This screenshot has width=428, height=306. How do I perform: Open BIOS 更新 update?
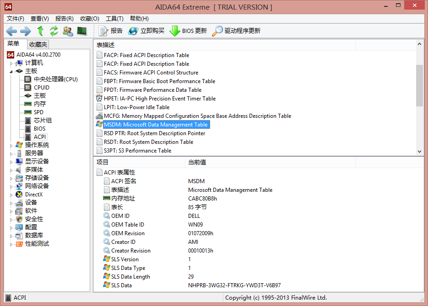click(x=188, y=31)
